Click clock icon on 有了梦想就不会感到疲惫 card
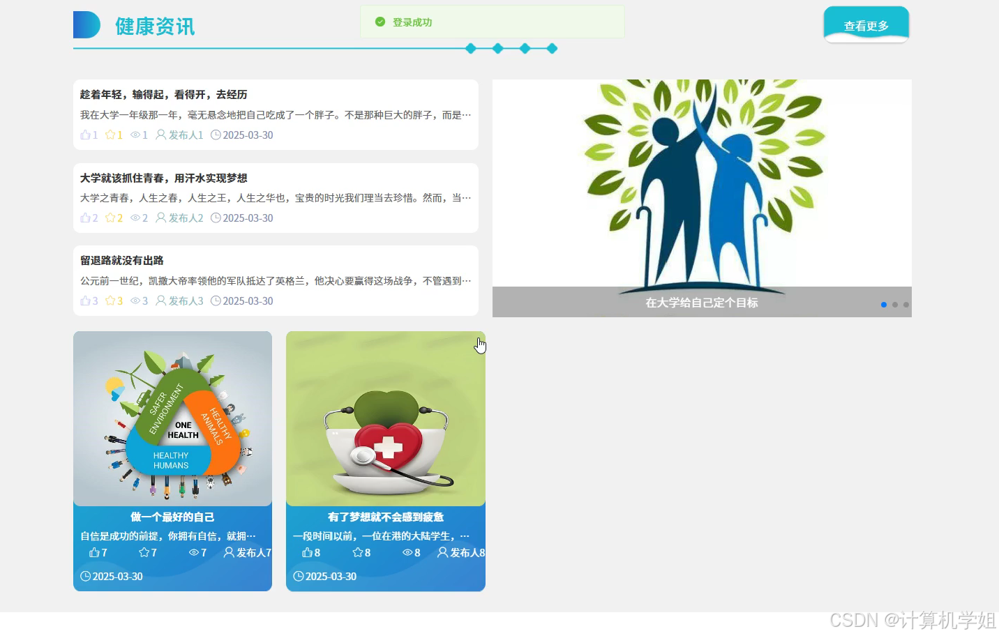Image resolution: width=999 pixels, height=638 pixels. (299, 576)
